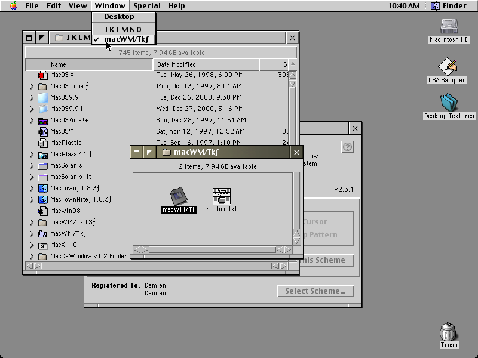Click the macWM/Tkƒ window title bar

tap(216, 152)
